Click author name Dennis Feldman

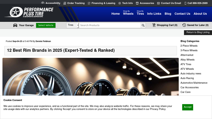(43, 41)
